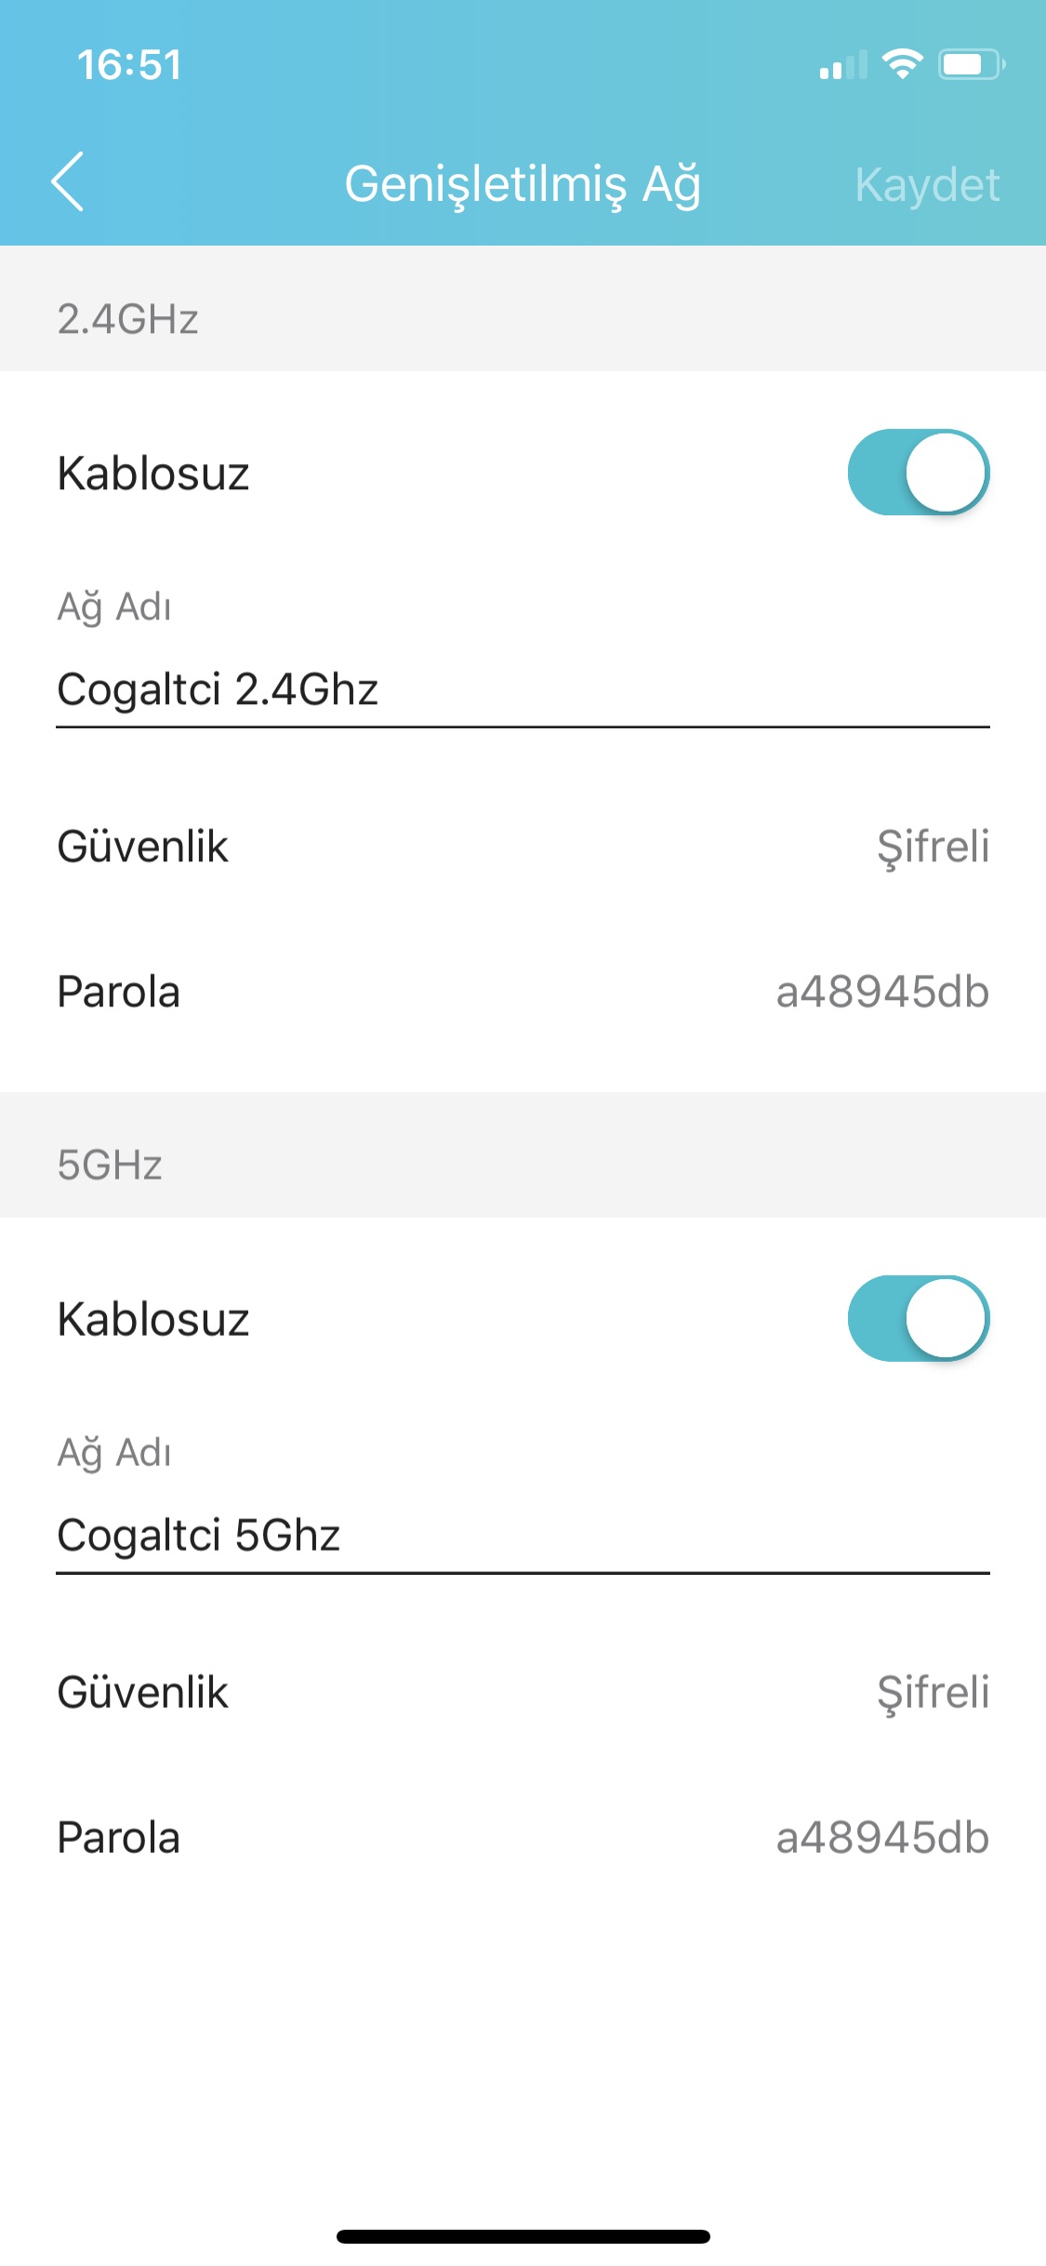
Task: Tap the 5GHz section header
Action: click(x=110, y=1165)
